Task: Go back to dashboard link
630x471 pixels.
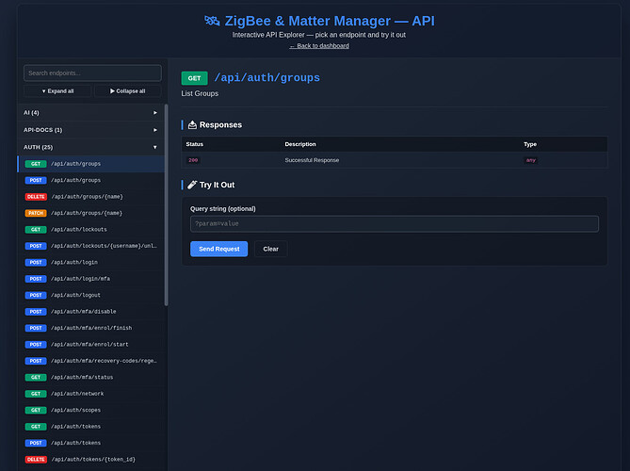Action: 319,46
